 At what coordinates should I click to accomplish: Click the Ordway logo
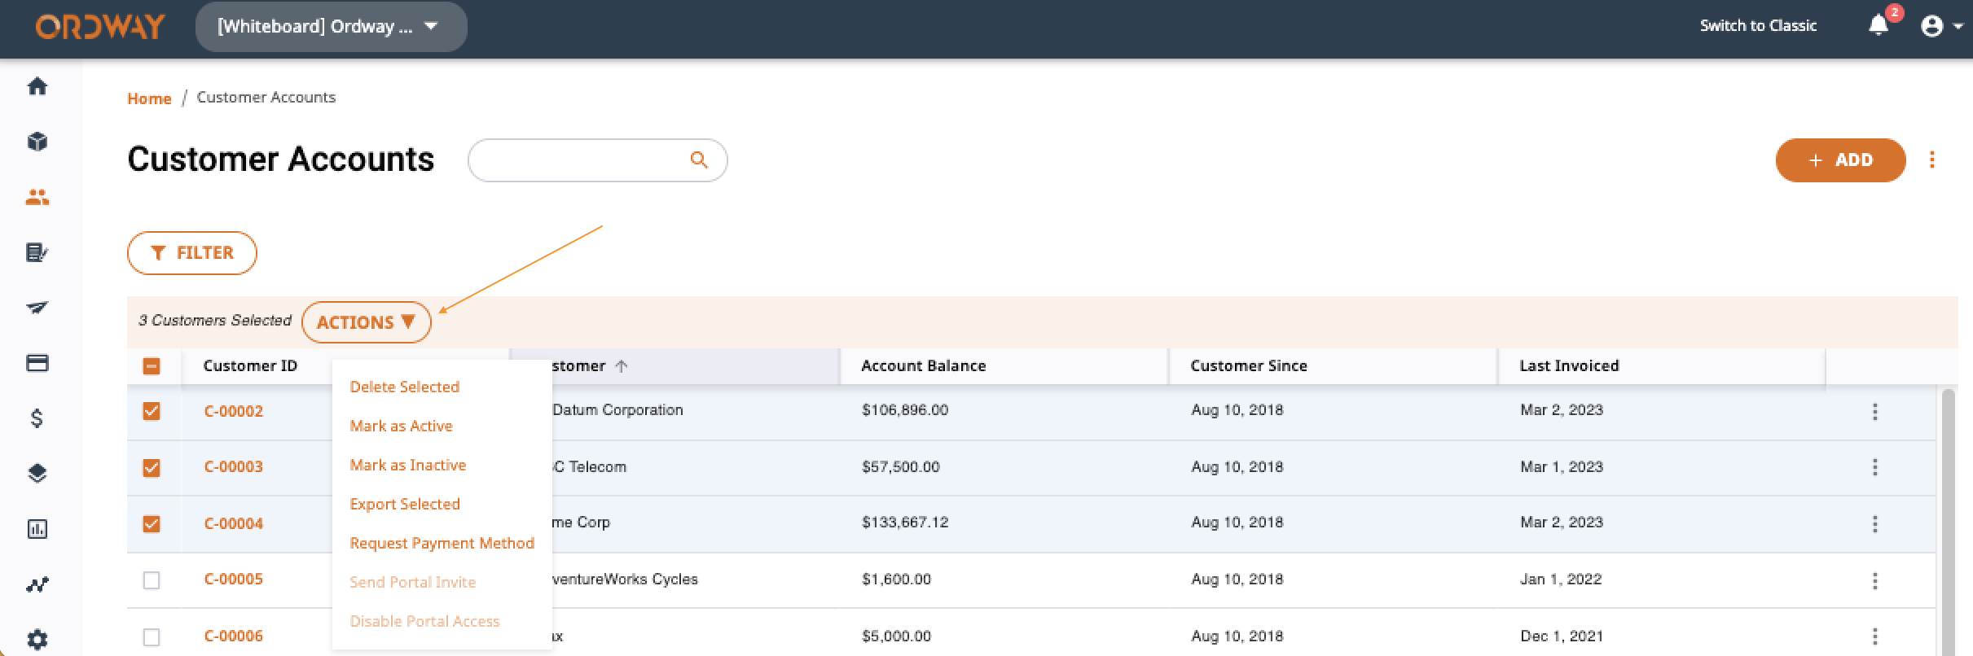[100, 27]
